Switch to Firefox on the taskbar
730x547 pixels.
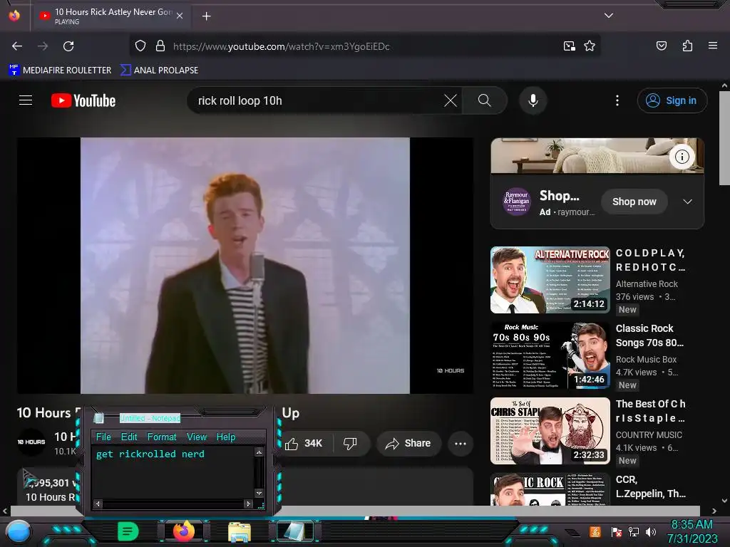(x=183, y=531)
